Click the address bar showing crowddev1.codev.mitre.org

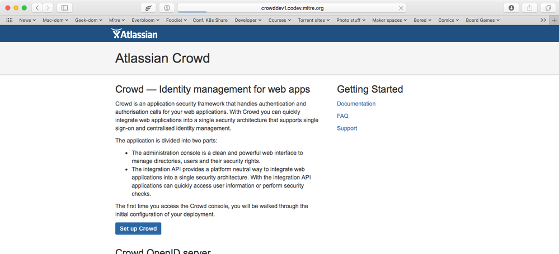tap(292, 8)
